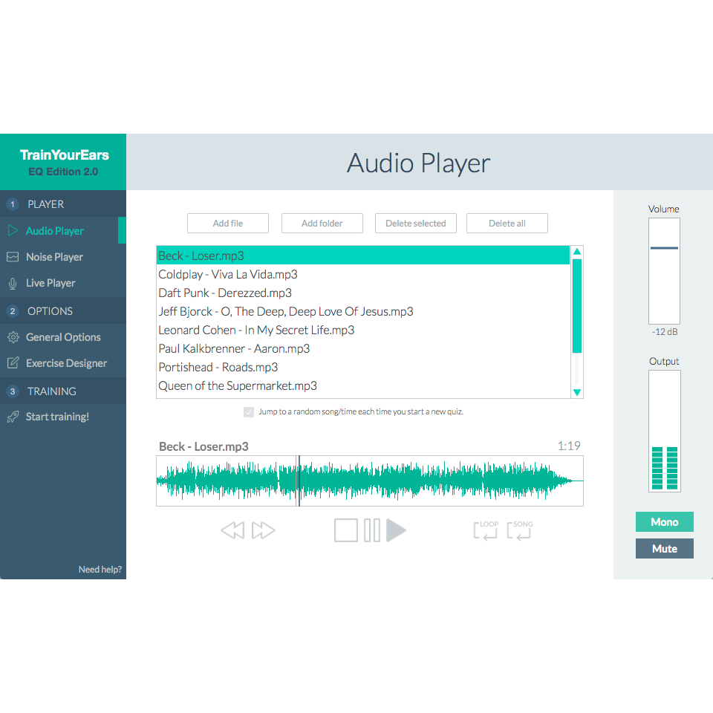Viewport: 713px width, 713px height.
Task: Open the Need help? link
Action: (100, 569)
